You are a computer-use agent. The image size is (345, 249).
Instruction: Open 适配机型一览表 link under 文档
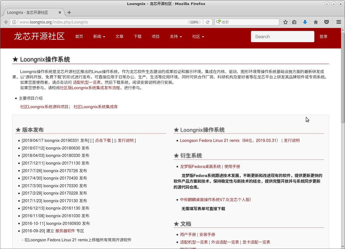tap(194, 242)
